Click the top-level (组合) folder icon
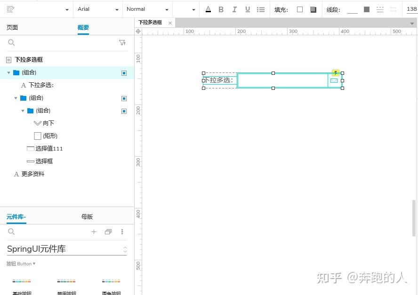The width and height of the screenshot is (418, 295). (16, 72)
